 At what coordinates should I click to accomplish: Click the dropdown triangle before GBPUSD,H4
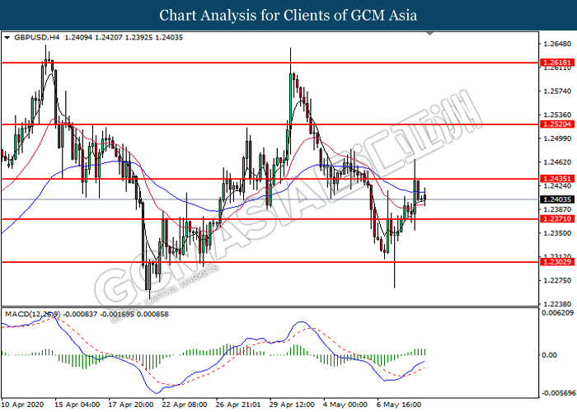coord(7,38)
